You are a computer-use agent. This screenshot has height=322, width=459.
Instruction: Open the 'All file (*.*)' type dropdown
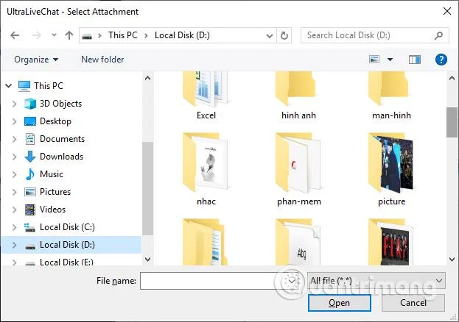pyautogui.click(x=376, y=281)
